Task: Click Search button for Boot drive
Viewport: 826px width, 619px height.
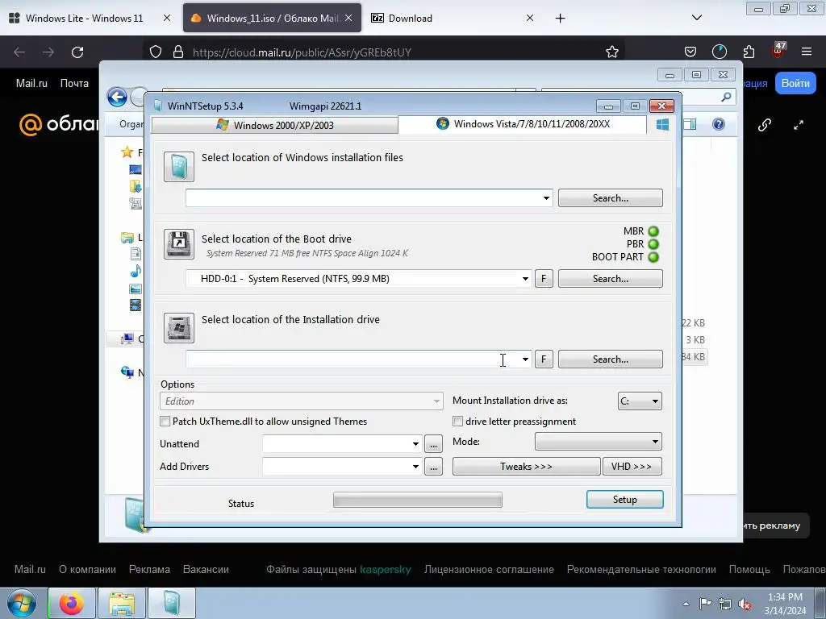Action: pyautogui.click(x=610, y=278)
